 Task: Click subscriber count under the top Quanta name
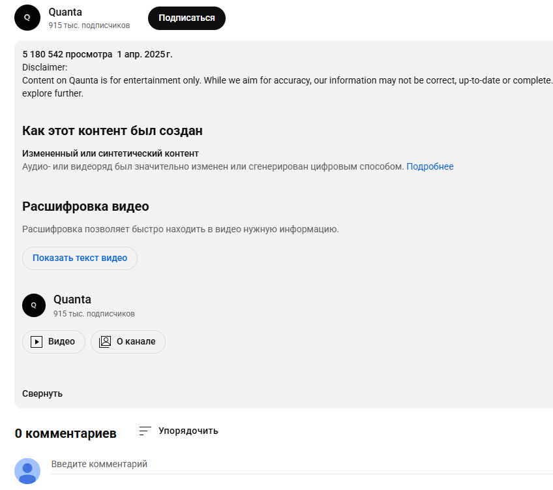[x=89, y=25]
